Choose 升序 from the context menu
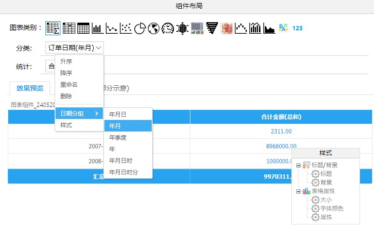This screenshot has width=374, height=250. click(x=66, y=62)
